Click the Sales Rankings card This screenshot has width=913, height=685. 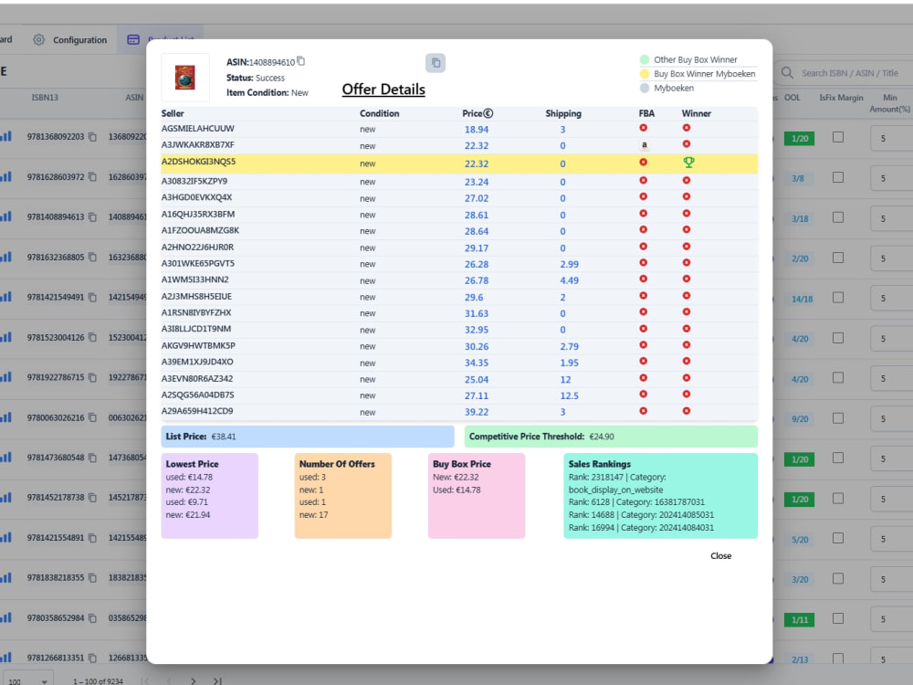(x=660, y=496)
